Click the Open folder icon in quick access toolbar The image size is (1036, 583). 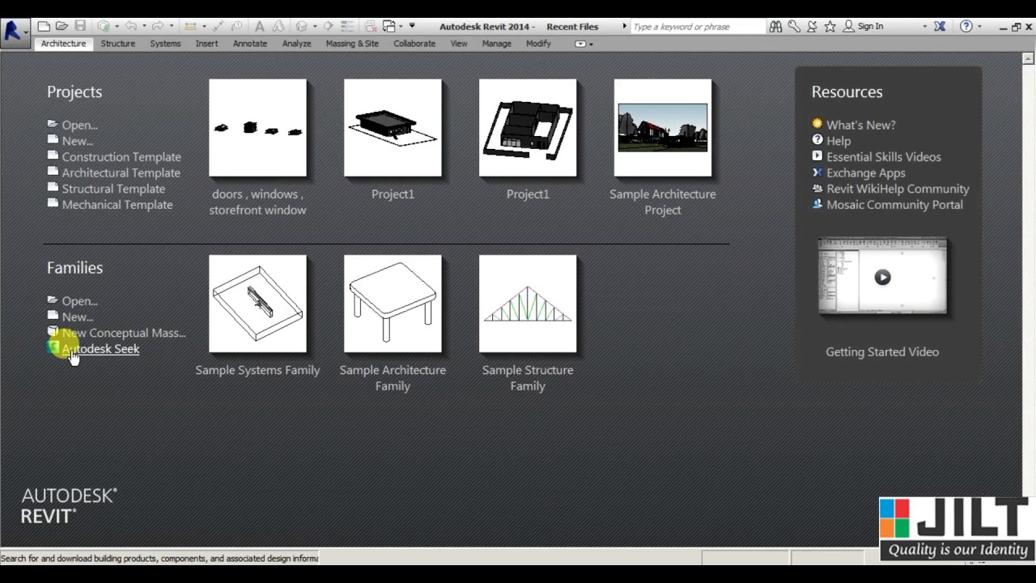[62, 26]
